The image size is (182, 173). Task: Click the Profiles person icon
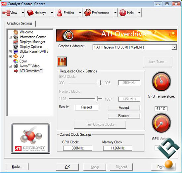pos(60,13)
